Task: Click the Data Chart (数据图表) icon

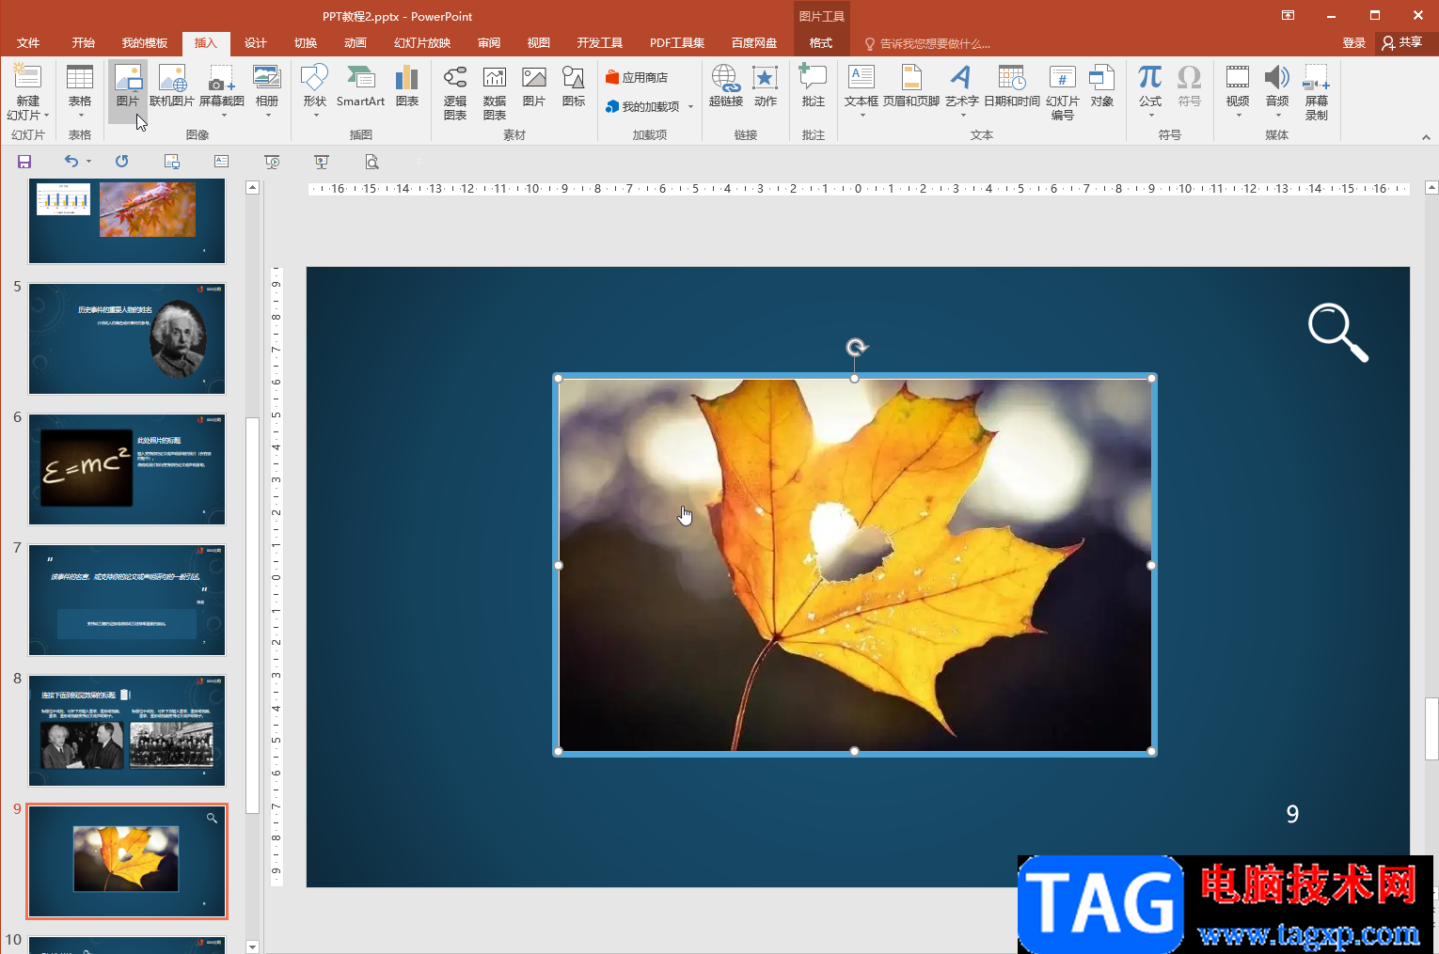Action: [495, 78]
